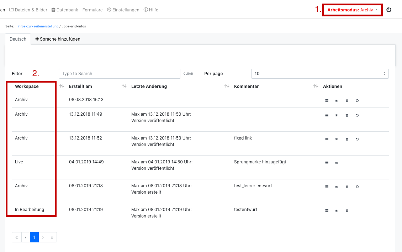Image resolution: width=402 pixels, height=252 pixels.
Task: Go to next page with › button
Action: [x=43, y=237]
